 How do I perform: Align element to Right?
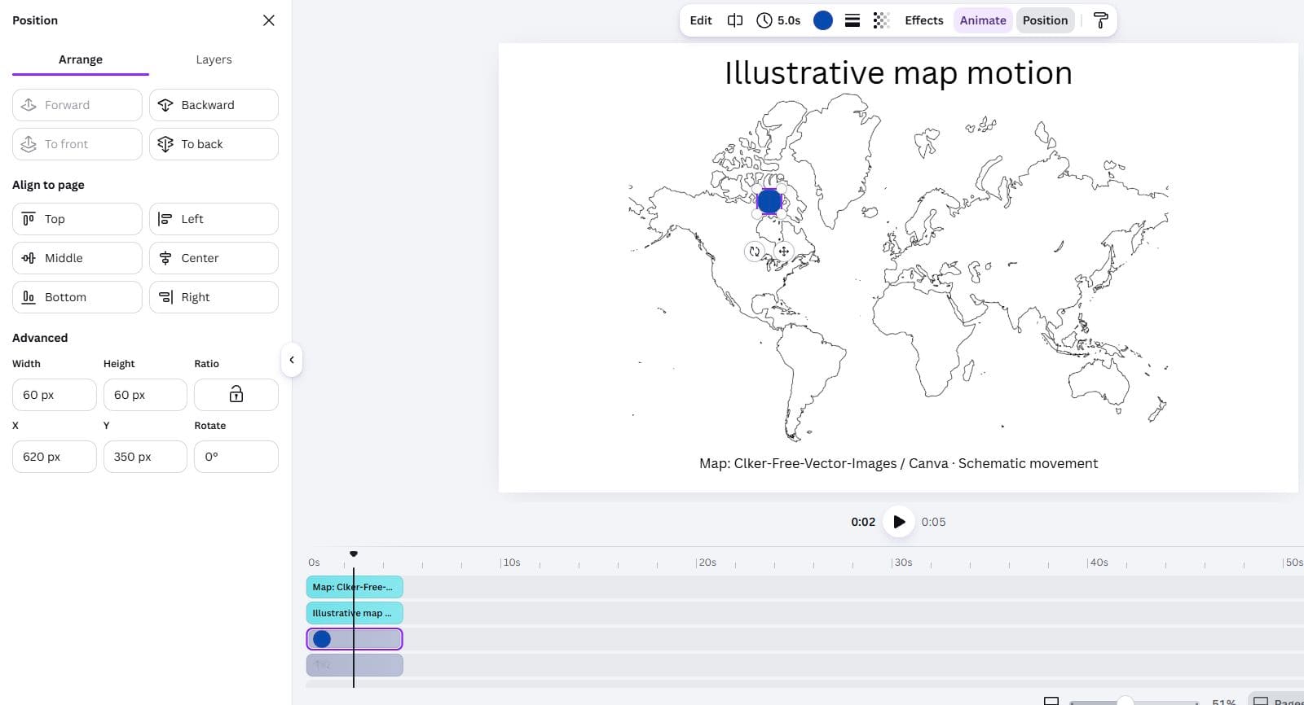click(214, 297)
